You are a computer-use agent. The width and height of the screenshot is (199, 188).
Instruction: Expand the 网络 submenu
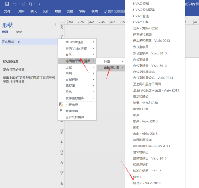point(77,92)
